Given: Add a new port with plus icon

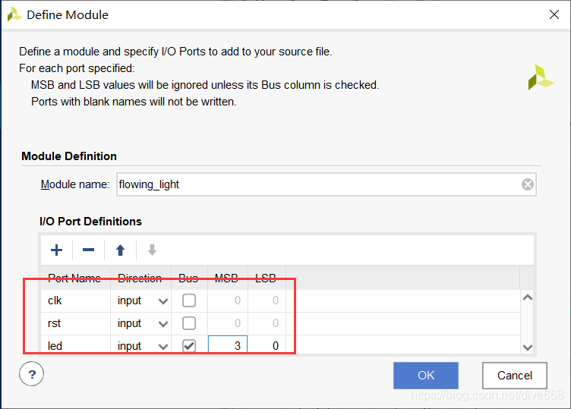Looking at the screenshot, I should coord(56,250).
